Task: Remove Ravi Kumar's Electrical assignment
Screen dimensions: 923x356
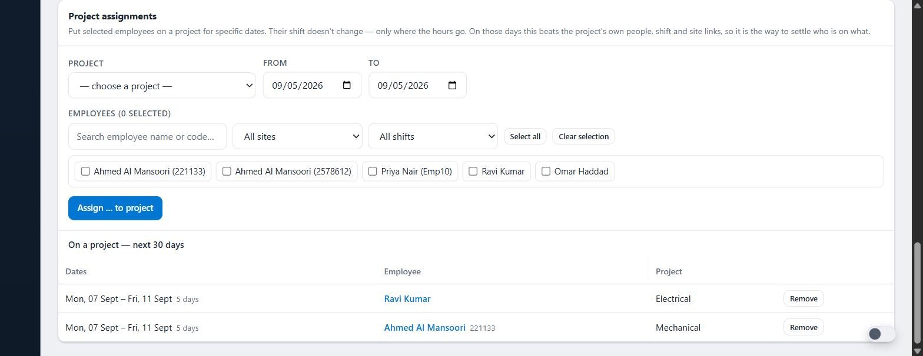Action: pos(804,298)
